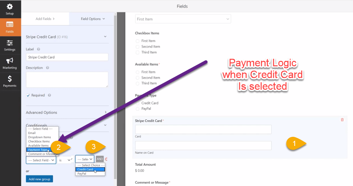Click the Required help icon
The height and width of the screenshot is (186, 353).
tap(49, 95)
